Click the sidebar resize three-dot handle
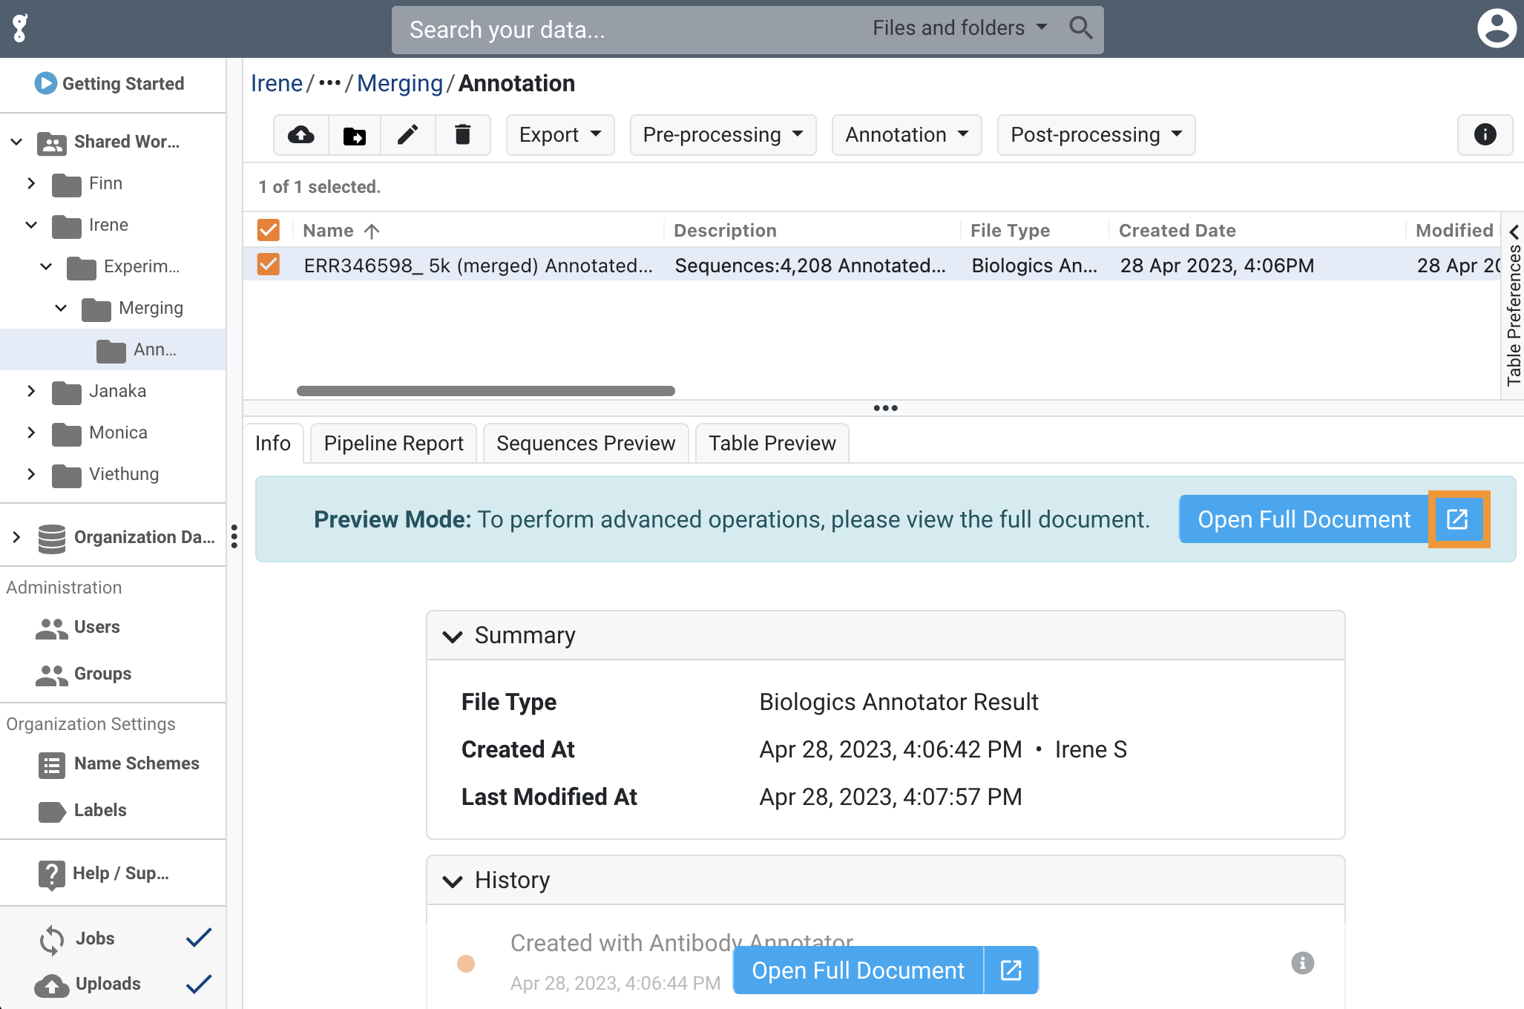 (234, 536)
